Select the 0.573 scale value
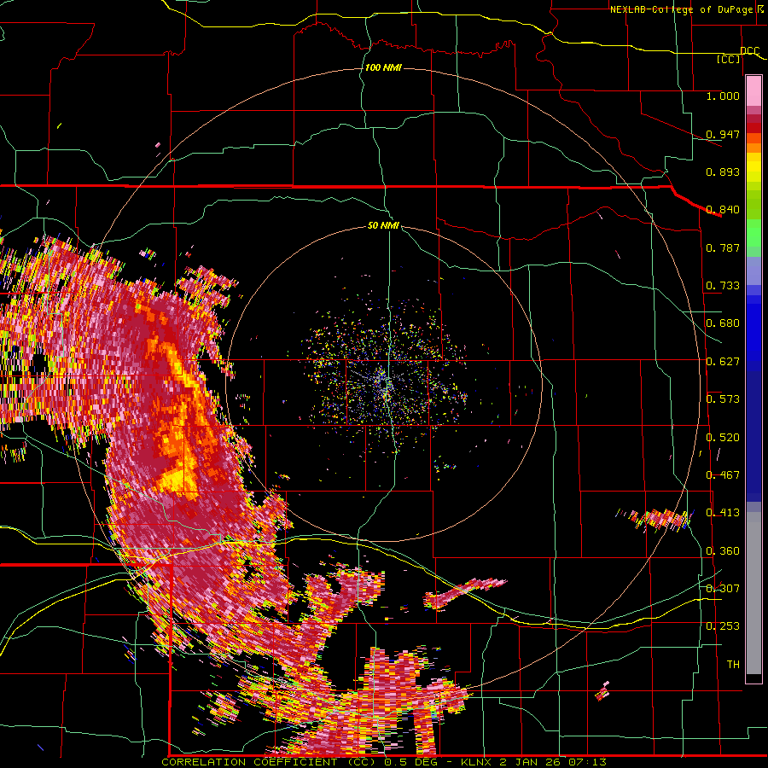 click(723, 399)
